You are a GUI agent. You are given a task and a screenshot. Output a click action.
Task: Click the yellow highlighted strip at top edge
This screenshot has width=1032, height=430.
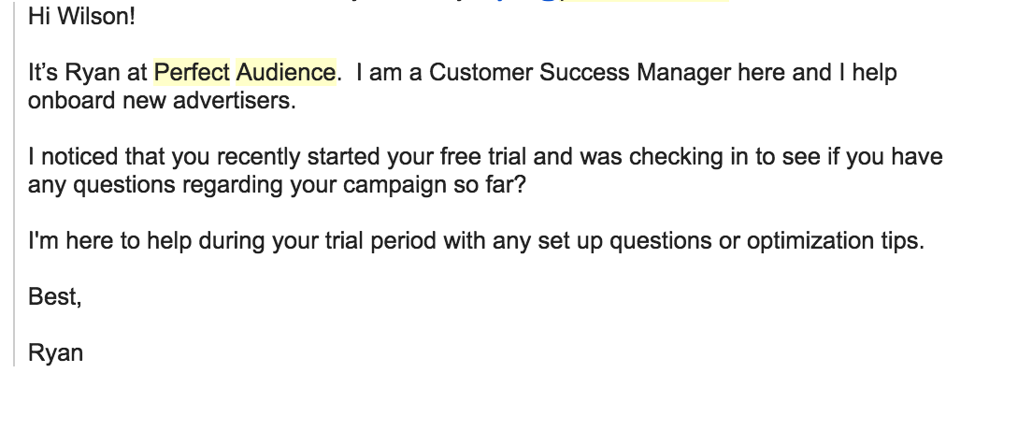pos(649,1)
